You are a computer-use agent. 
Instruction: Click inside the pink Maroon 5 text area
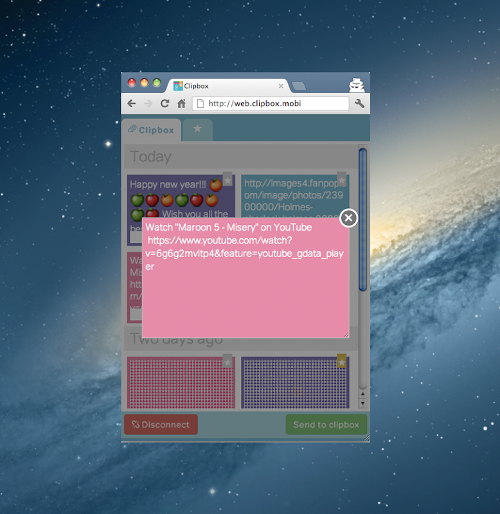(246, 278)
